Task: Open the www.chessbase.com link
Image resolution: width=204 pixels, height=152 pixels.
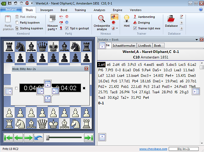Action: (152, 149)
